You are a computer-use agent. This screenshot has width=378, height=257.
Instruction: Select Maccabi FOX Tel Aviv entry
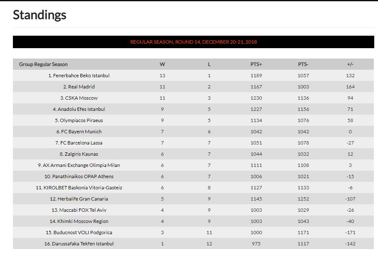pyautogui.click(x=83, y=210)
